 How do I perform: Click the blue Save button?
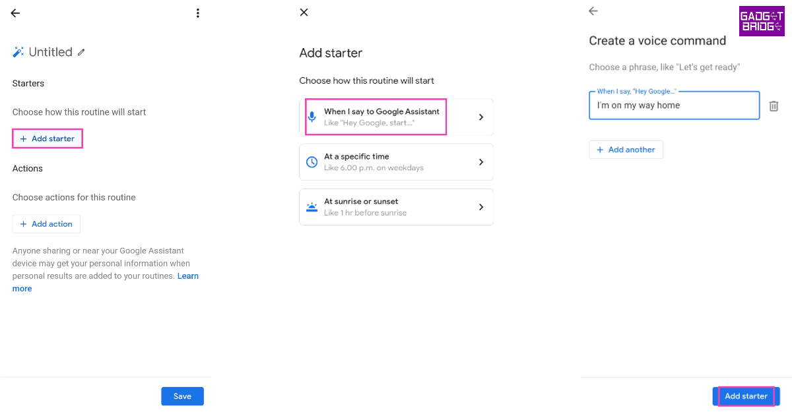pos(182,396)
